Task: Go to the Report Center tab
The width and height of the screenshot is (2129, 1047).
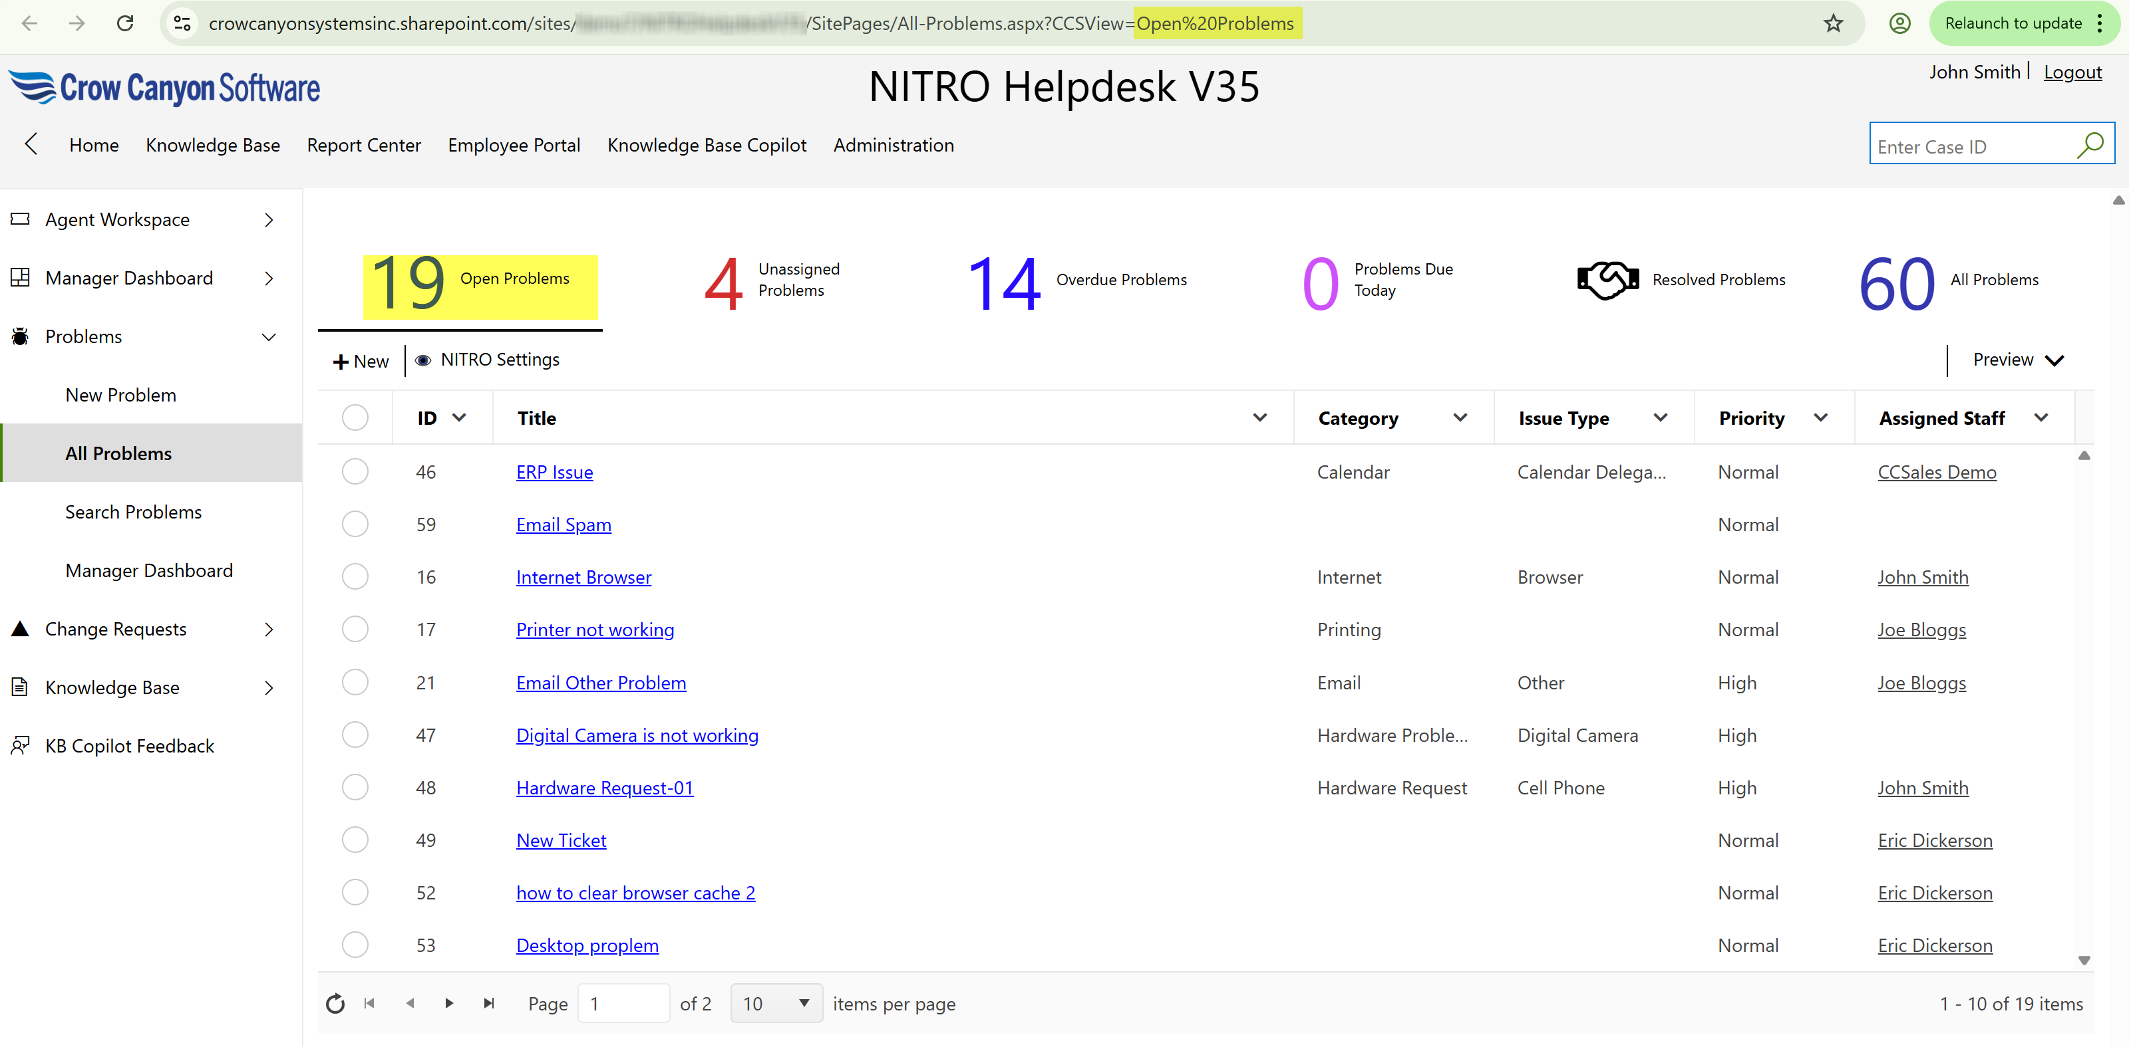Action: pos(364,144)
